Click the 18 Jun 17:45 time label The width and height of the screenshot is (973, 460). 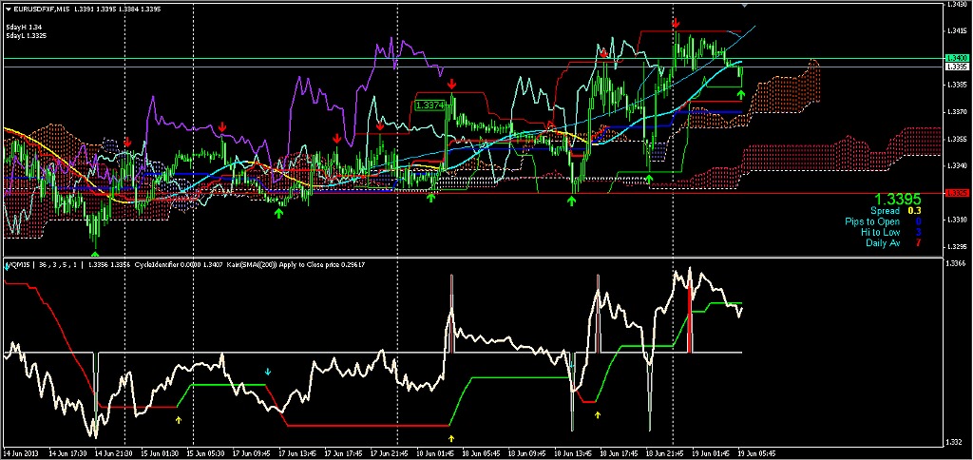click(618, 453)
